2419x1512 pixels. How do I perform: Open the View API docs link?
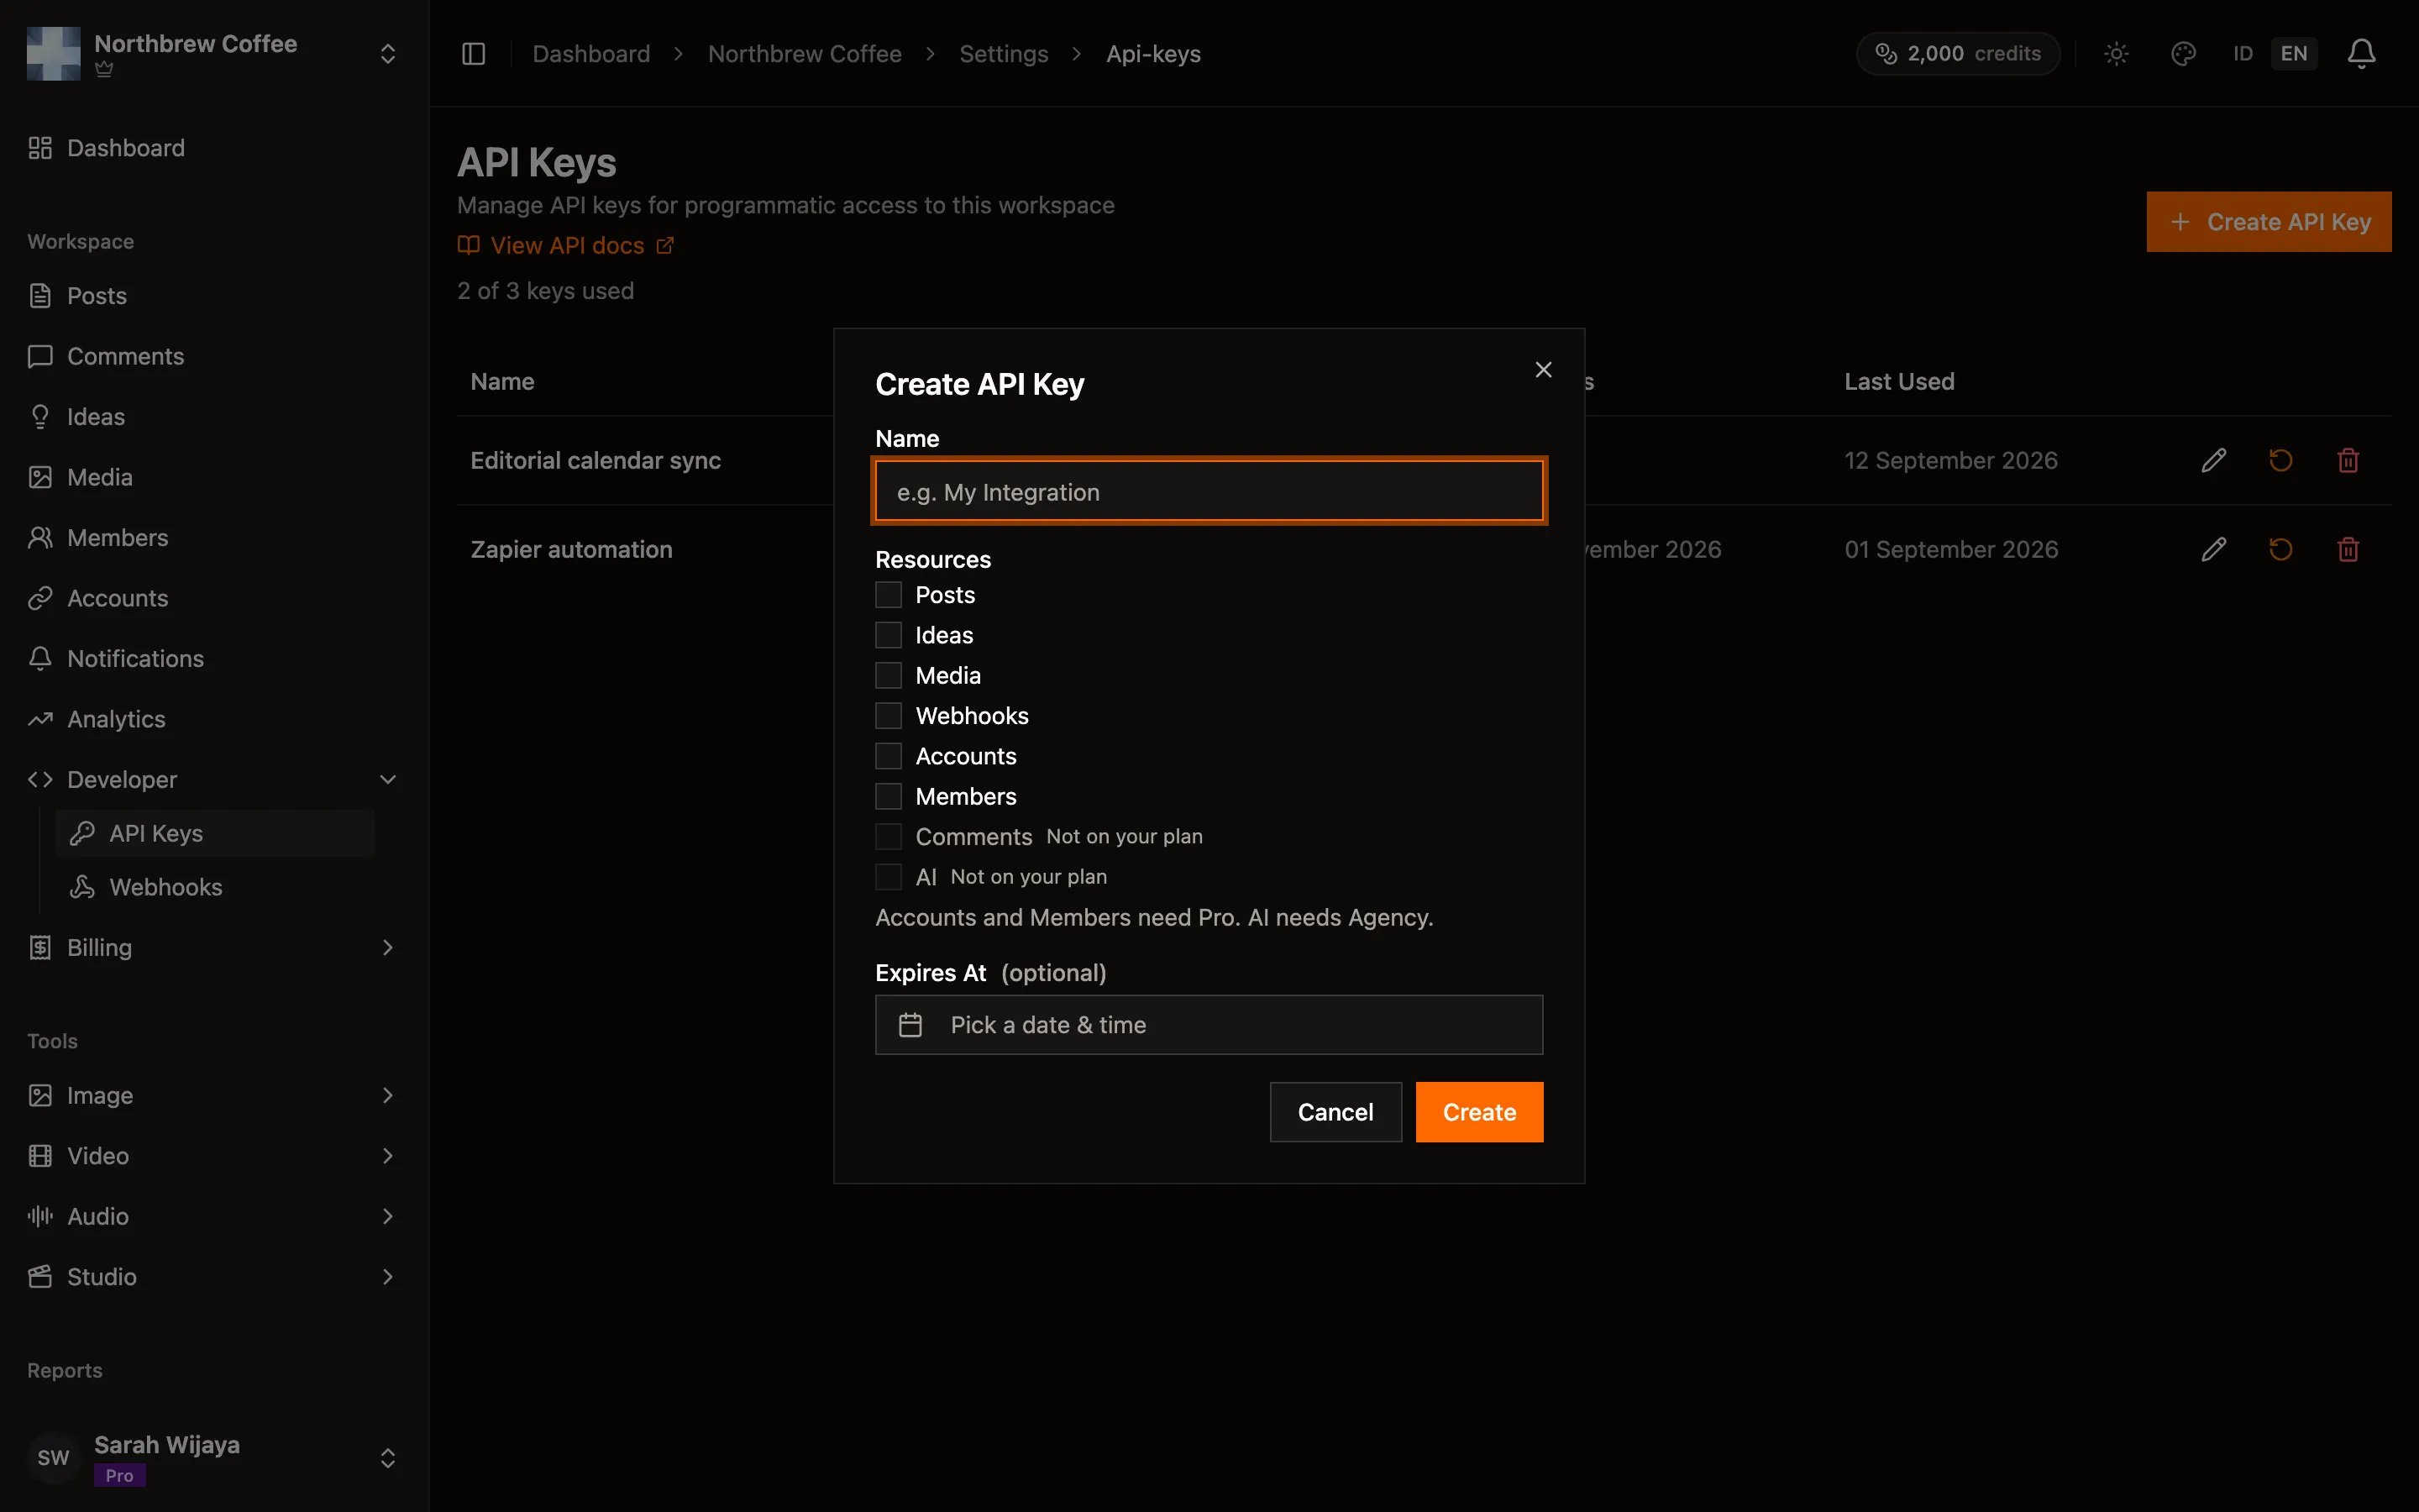[x=566, y=246]
